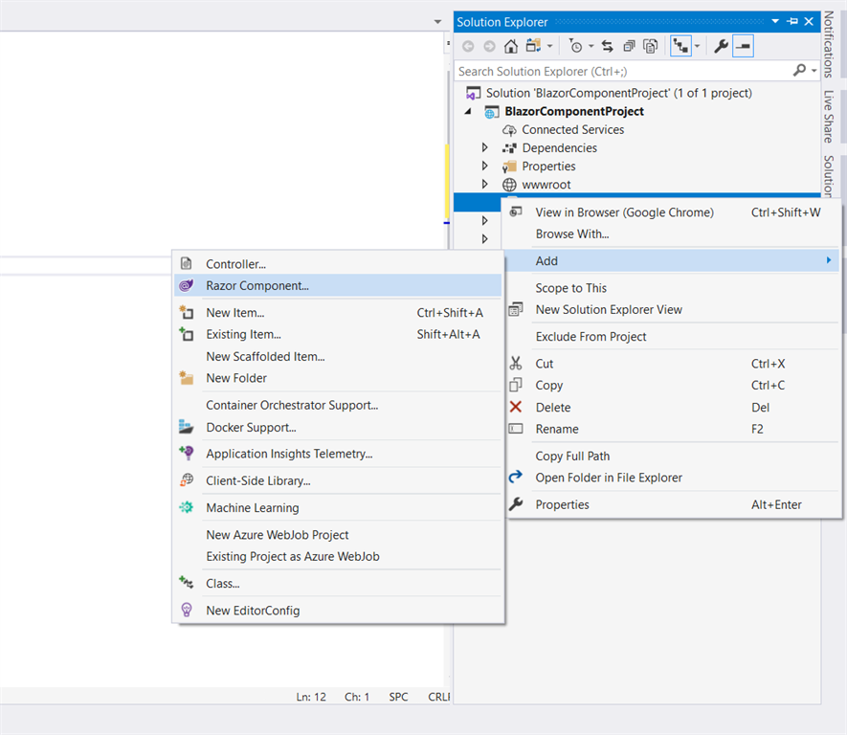
Task: Click the 'SPC' status indicator
Action: click(398, 697)
